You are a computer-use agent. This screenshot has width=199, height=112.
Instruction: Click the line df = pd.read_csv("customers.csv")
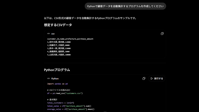pyautogui.click(x=65, y=93)
